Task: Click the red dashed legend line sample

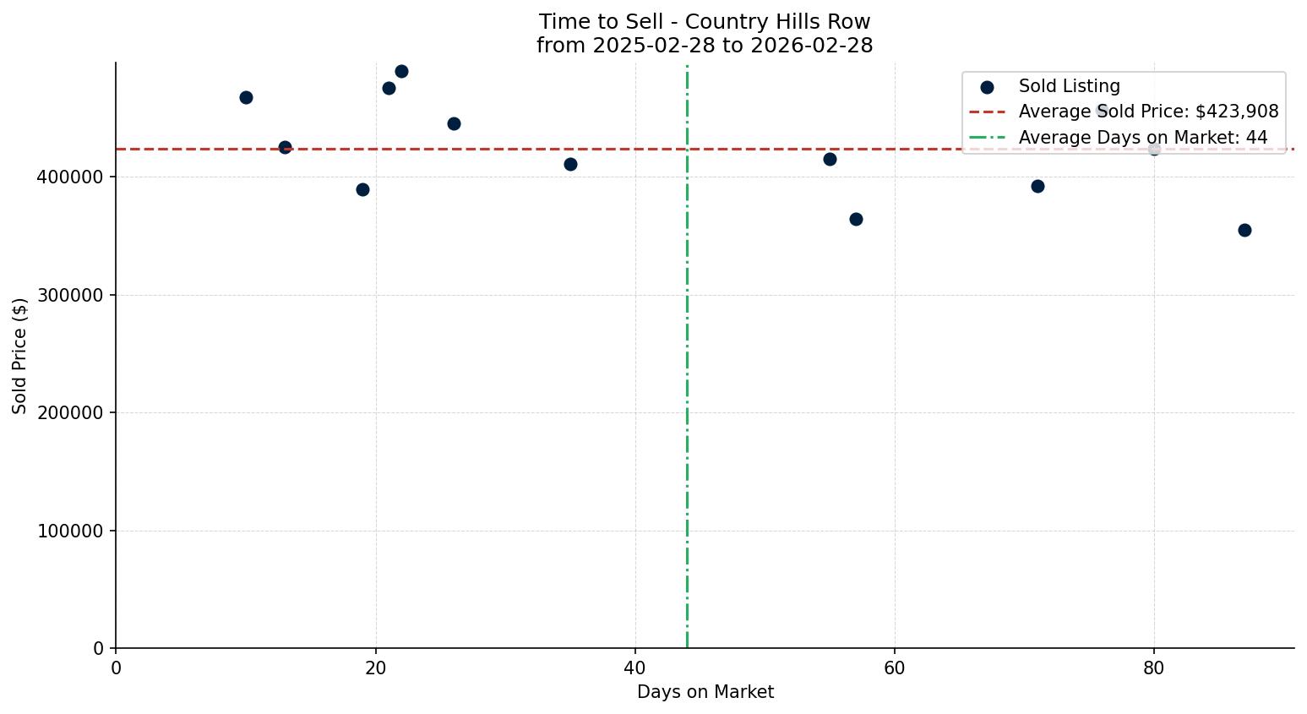Action: pos(987,112)
